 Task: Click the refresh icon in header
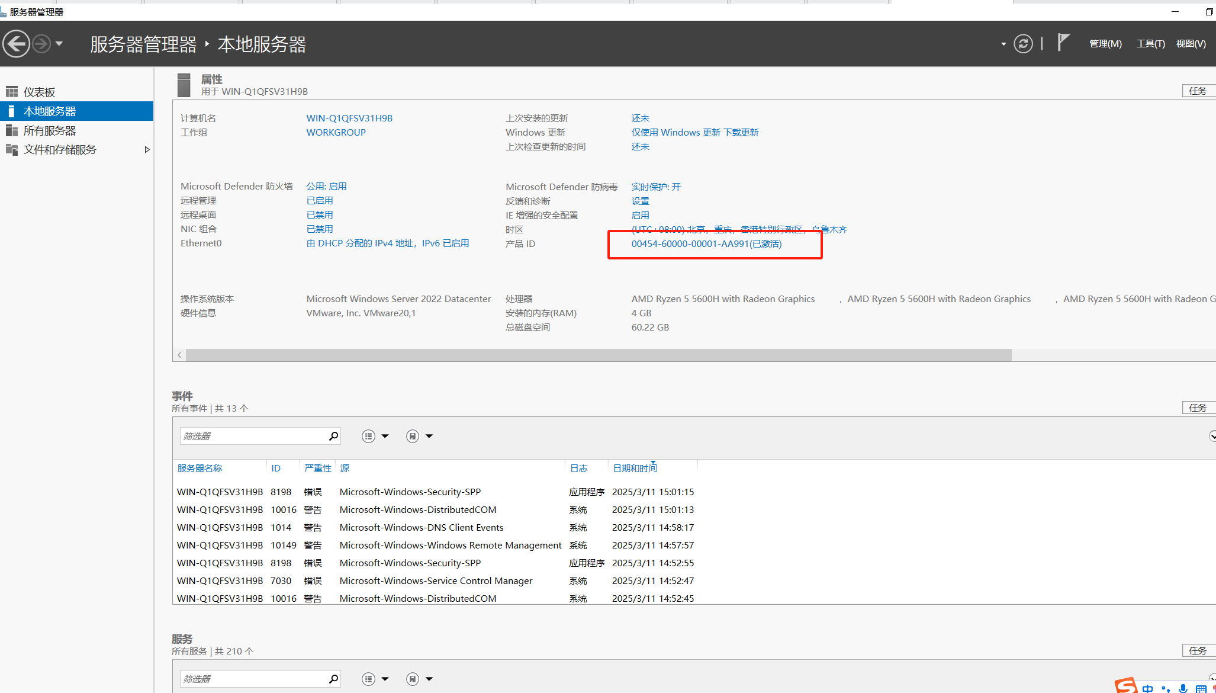pos(1023,44)
